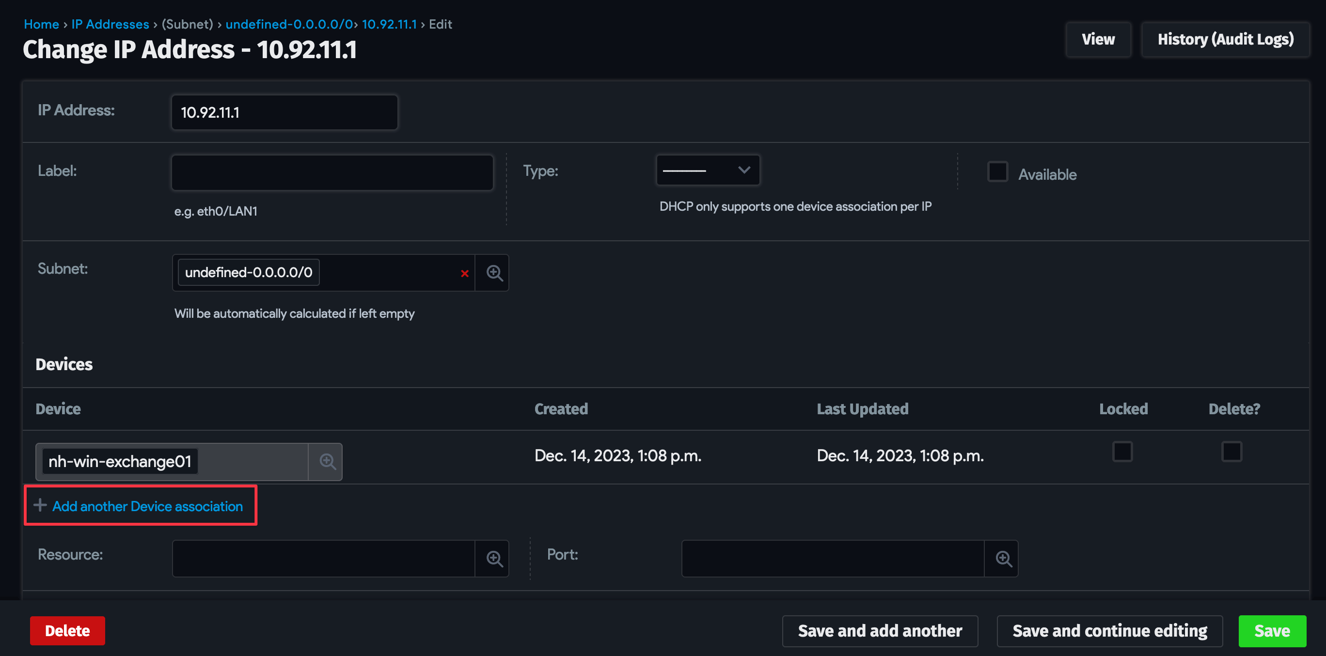
Task: Click the Created column header
Action: pos(561,409)
